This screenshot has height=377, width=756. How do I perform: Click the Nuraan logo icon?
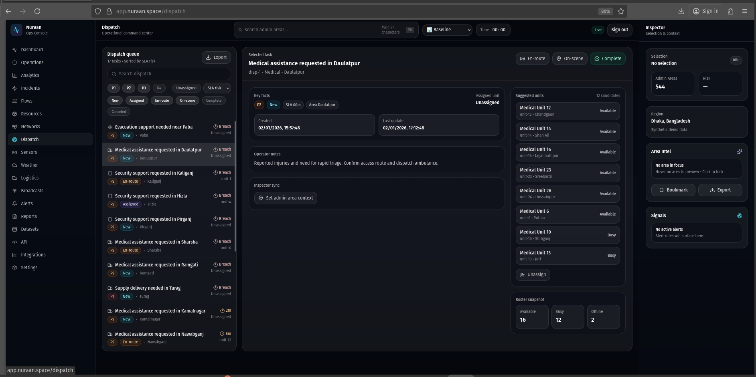coord(16,30)
